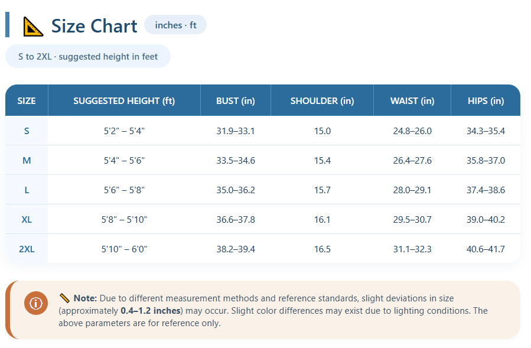This screenshot has height=348, width=531.
Task: Click the triangle ruler icon beside Size Chart
Action: click(x=33, y=26)
